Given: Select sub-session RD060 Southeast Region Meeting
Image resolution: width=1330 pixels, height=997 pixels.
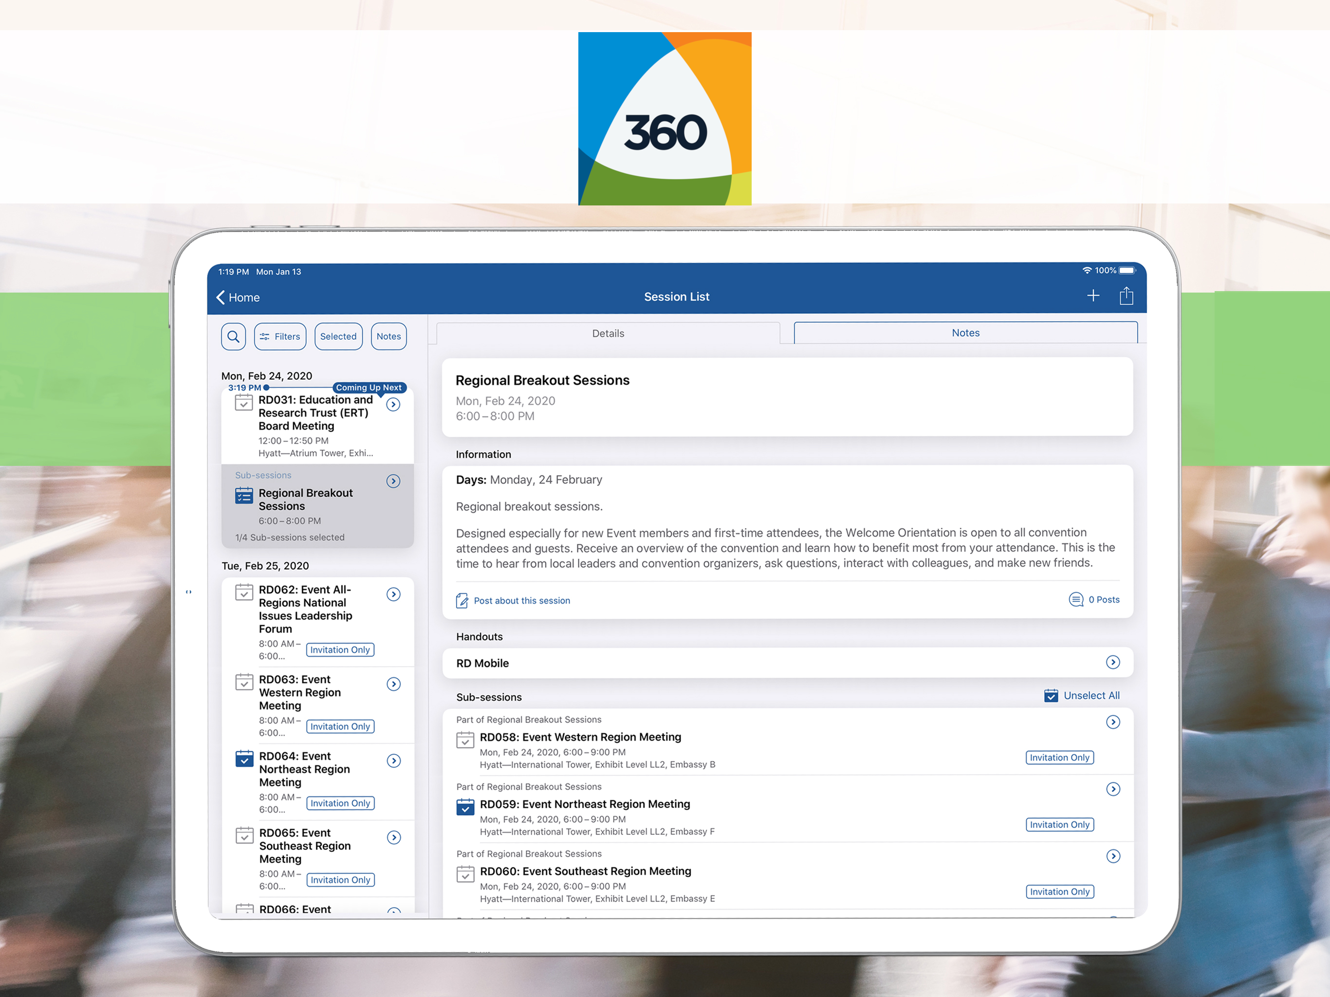Looking at the screenshot, I should pyautogui.click(x=465, y=874).
